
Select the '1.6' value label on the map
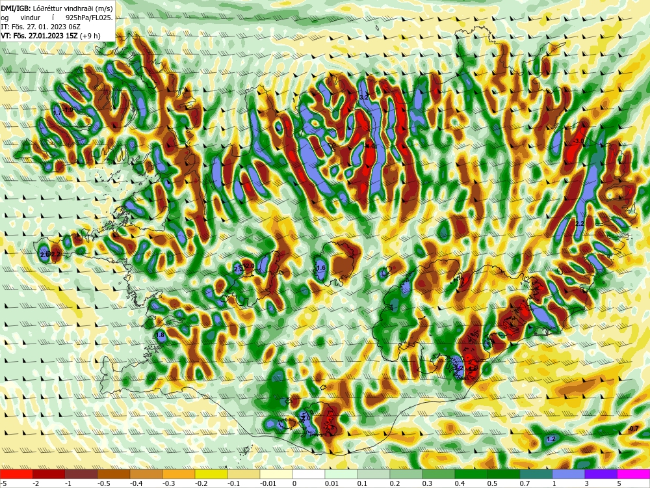[321, 268]
